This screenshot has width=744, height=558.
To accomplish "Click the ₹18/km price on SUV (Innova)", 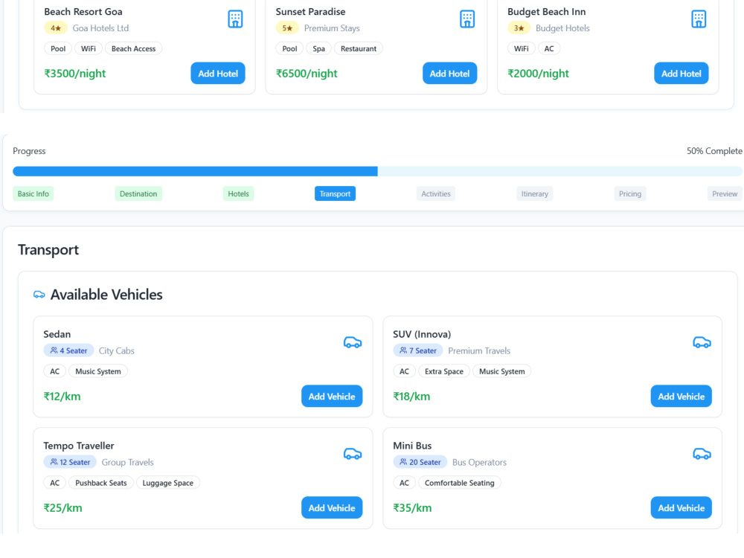I will [x=411, y=397].
